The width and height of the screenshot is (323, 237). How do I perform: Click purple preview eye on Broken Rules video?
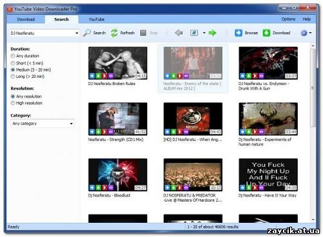point(111,76)
